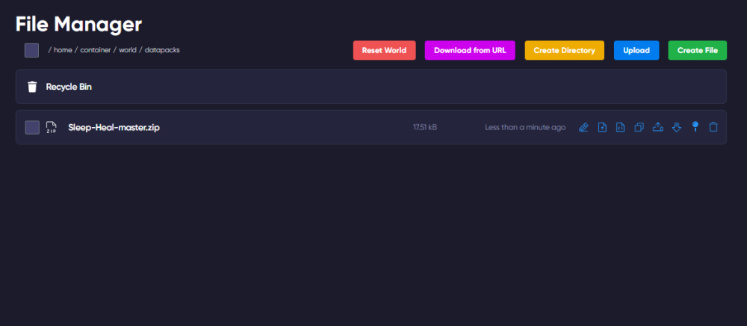
Task: Click the tray-with-up-arrow icon on Sleep-Heal-master.zip
Action: [x=658, y=127]
